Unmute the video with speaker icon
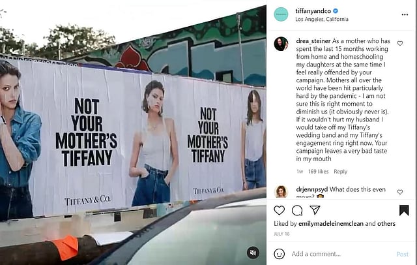417x265 pixels. coord(253,253)
